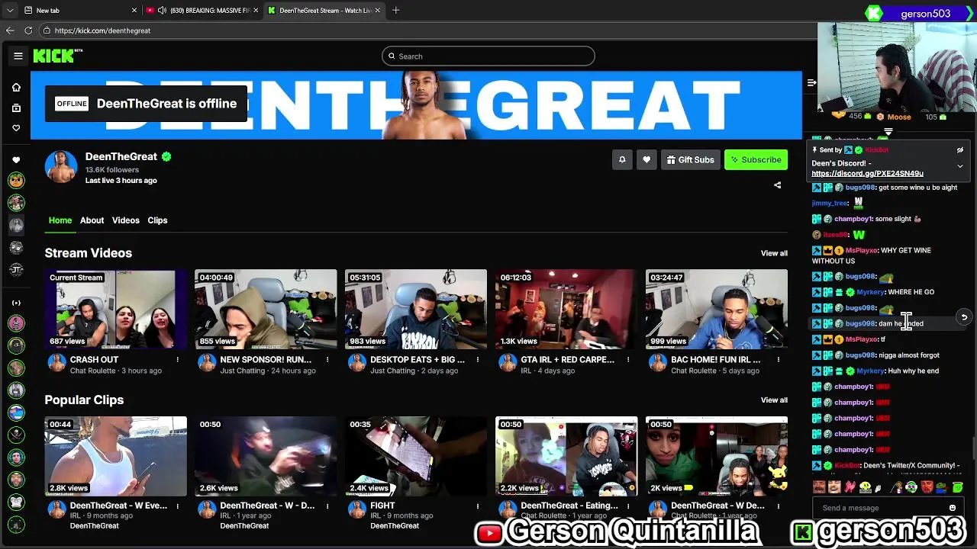Screen dimensions: 977x549
Task: Go to the Kick logo homepage
Action: pos(57,56)
